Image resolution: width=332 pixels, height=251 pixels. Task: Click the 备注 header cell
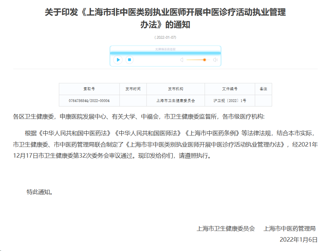(263, 89)
